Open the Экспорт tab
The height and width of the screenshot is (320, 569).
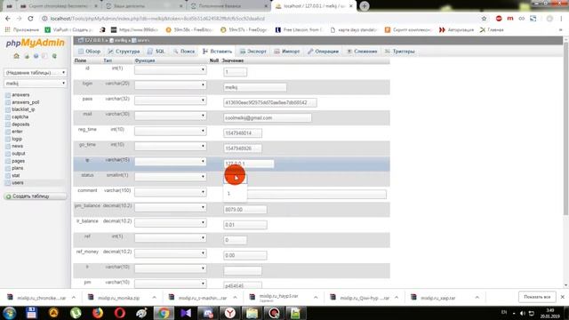[x=253, y=52]
